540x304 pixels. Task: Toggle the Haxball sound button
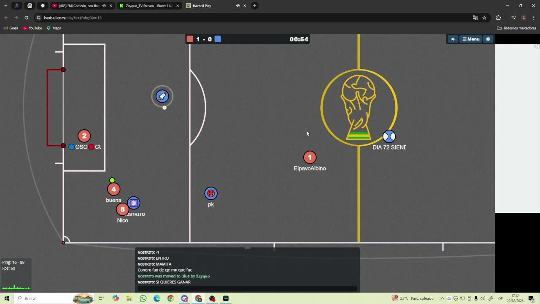pos(453,39)
